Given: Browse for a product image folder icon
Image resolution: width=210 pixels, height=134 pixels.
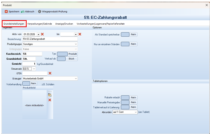Looking at the screenshot, I should click(50, 95).
